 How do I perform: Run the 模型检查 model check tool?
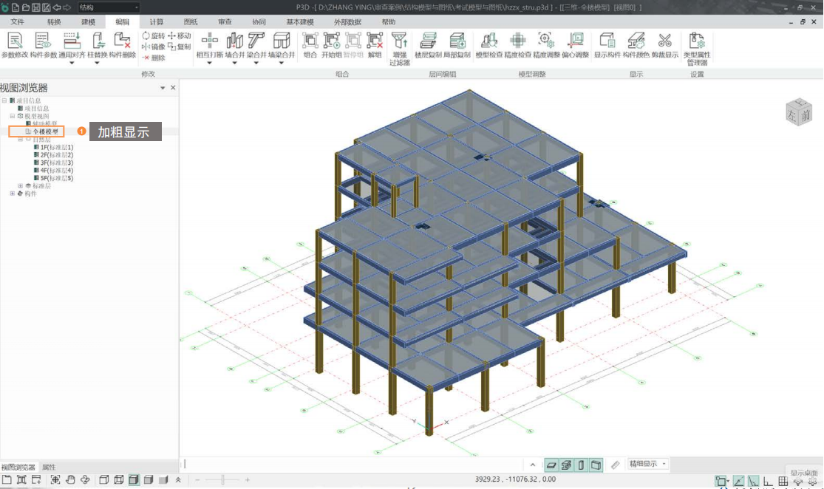[488, 44]
